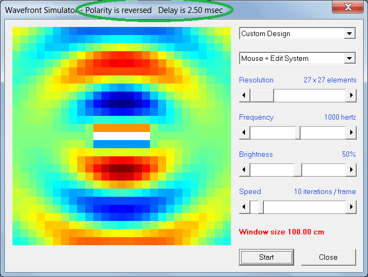Click the Resolution label
The width and height of the screenshot is (368, 277).
click(256, 80)
